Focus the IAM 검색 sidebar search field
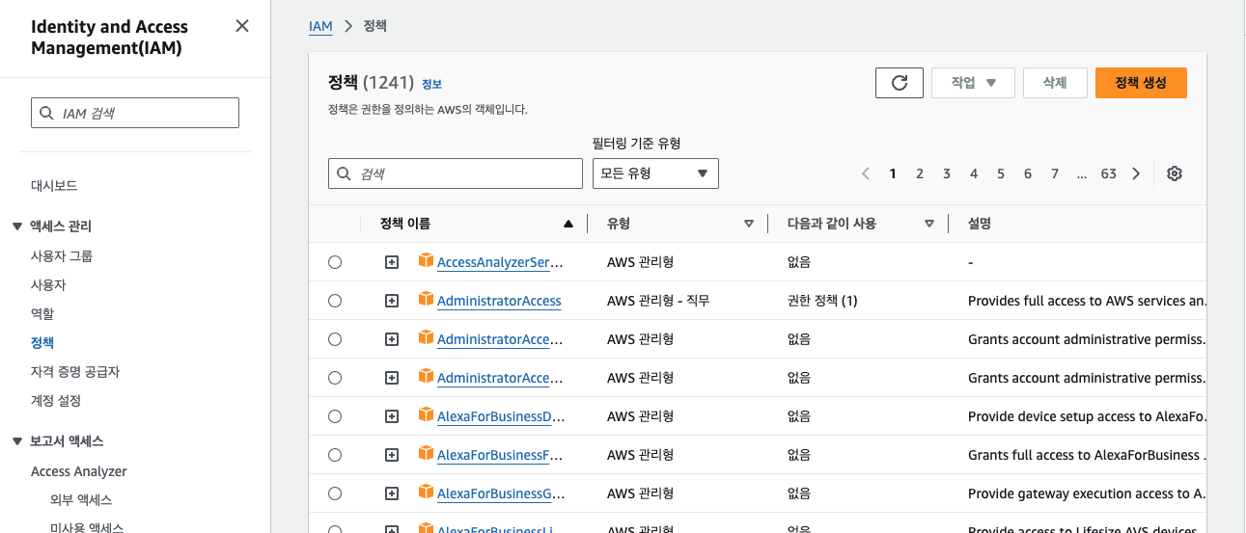Screen dimensions: 1246x533 135,113
